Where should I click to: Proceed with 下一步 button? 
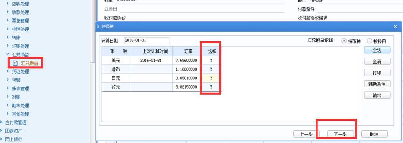pos(340,134)
